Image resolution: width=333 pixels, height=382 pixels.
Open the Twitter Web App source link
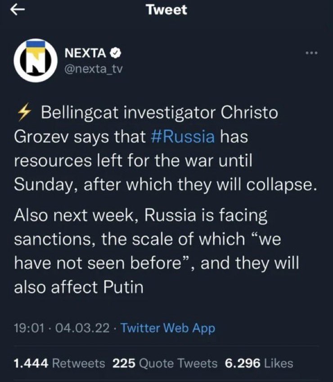click(x=168, y=328)
